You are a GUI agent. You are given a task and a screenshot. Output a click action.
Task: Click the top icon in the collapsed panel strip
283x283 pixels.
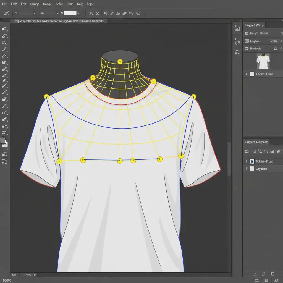237,28
